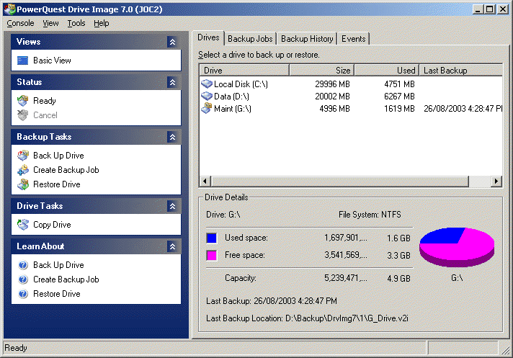
Task: Click the Back Up Drive task icon
Action: pyautogui.click(x=23, y=156)
